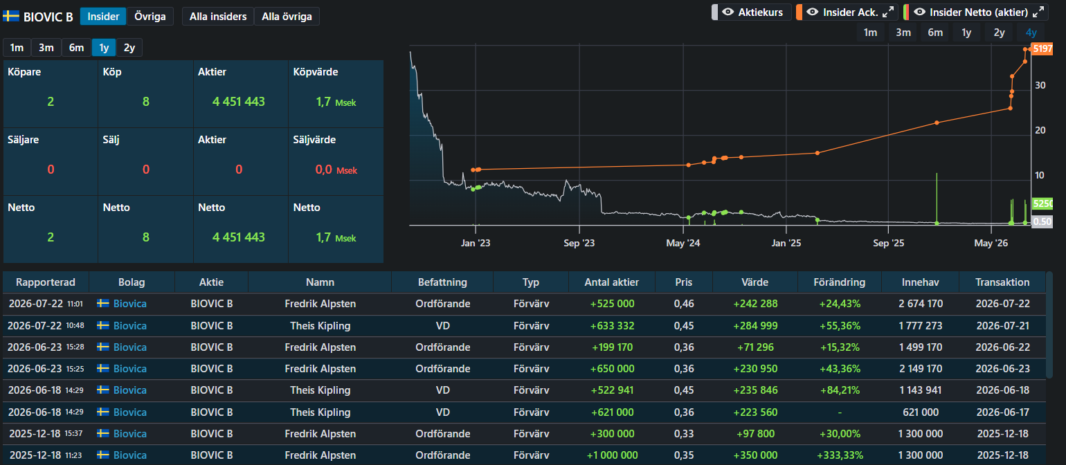
Task: Toggle the Insider Ack. eye icon
Action: (813, 12)
